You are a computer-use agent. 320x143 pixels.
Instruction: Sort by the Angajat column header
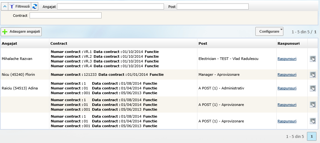(9, 43)
